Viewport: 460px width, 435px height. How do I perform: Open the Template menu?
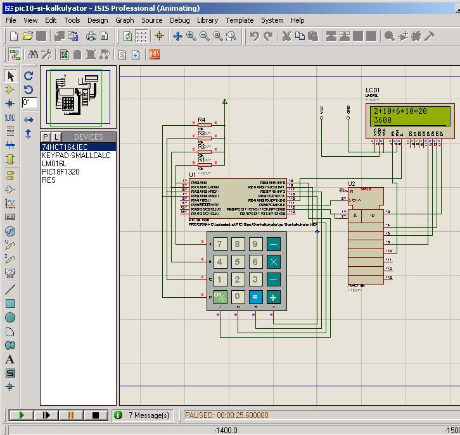[x=240, y=20]
